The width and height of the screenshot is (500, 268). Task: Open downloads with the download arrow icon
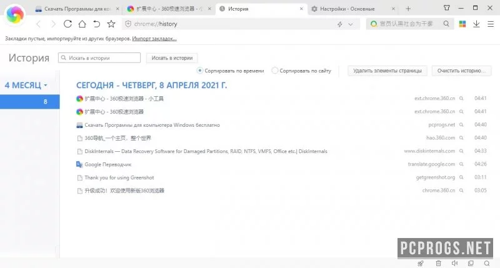[476, 24]
